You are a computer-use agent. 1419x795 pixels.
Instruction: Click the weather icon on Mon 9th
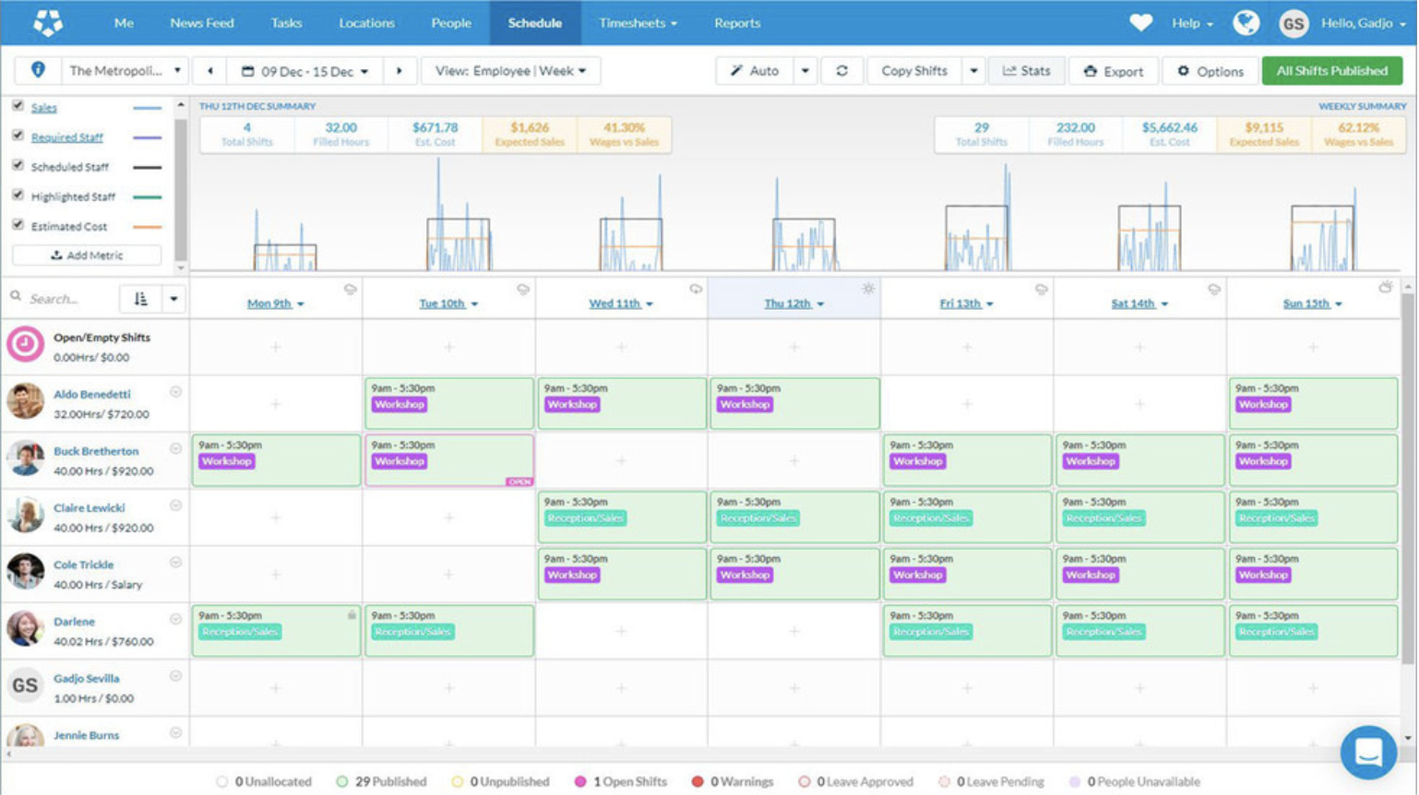coord(351,290)
